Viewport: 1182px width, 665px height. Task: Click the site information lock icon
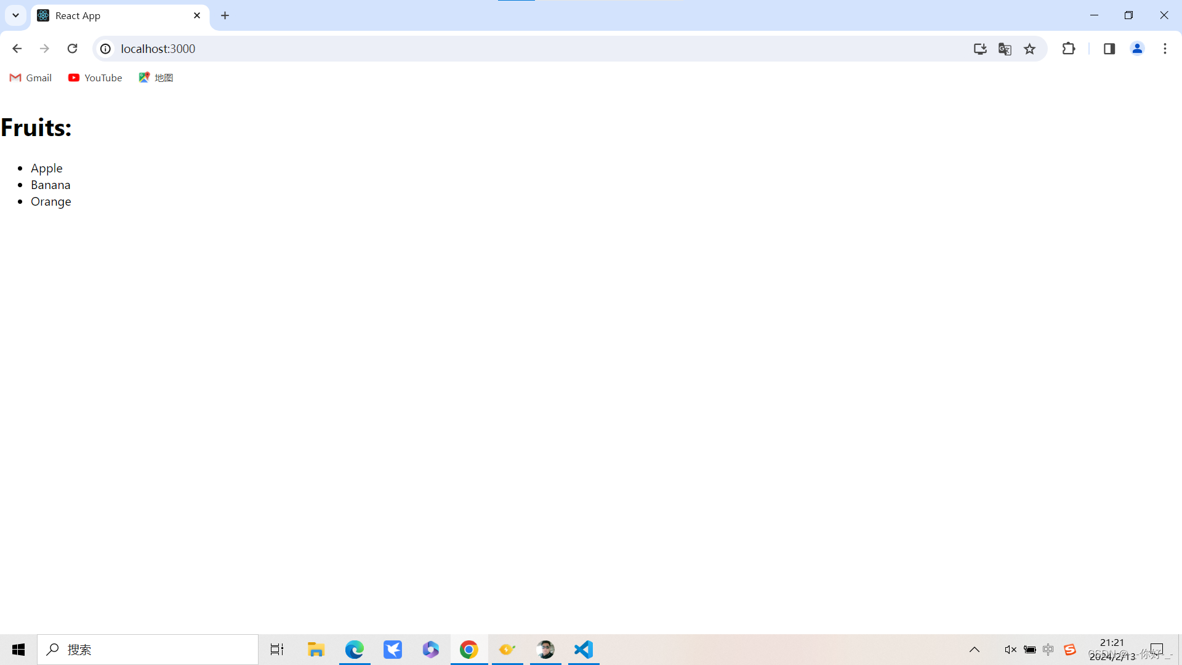coord(104,49)
